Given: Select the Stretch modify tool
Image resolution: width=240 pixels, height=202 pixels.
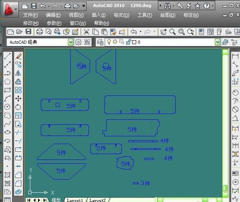Looking at the screenshot, I should pos(18,124).
